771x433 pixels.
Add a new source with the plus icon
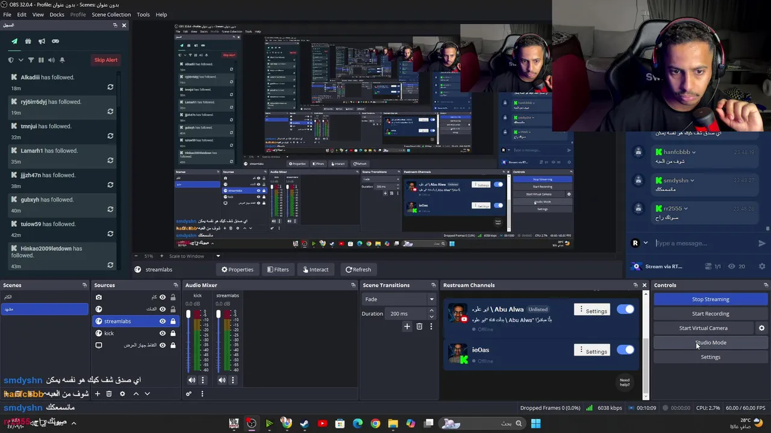(98, 394)
